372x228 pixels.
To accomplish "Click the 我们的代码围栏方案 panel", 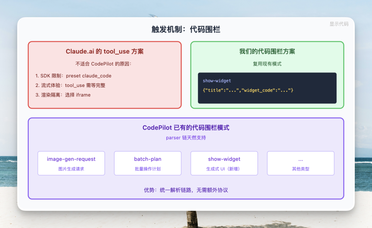I will pos(267,75).
